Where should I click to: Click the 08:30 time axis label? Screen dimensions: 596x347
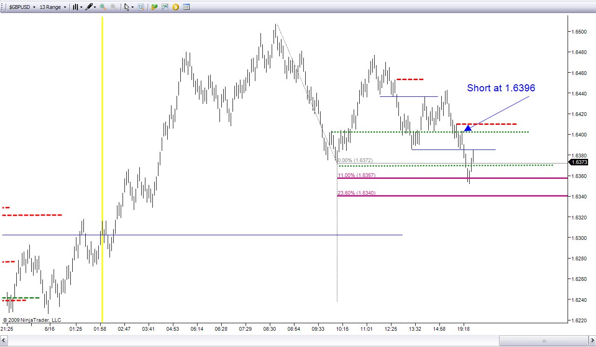(269, 329)
